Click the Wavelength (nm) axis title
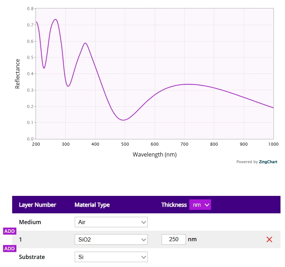Image resolution: width=285 pixels, height=267 pixels. click(x=155, y=154)
